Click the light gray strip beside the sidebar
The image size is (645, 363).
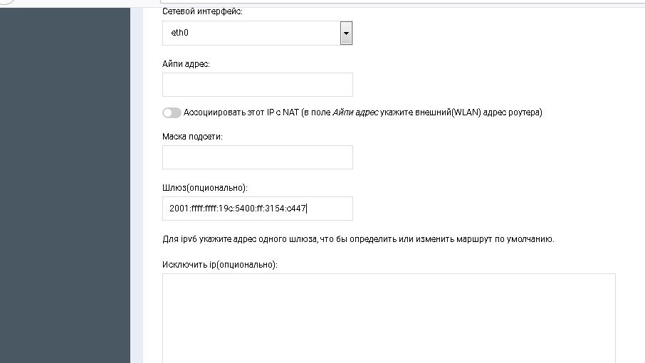click(x=137, y=185)
